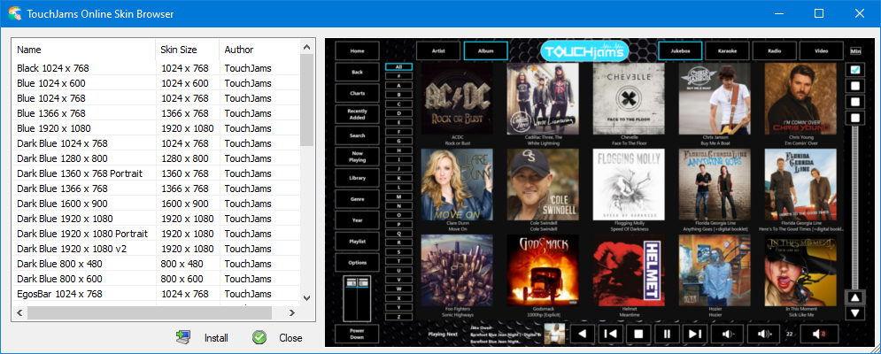The height and width of the screenshot is (354, 881).
Task: Click the stop playback icon
Action: pos(638,334)
